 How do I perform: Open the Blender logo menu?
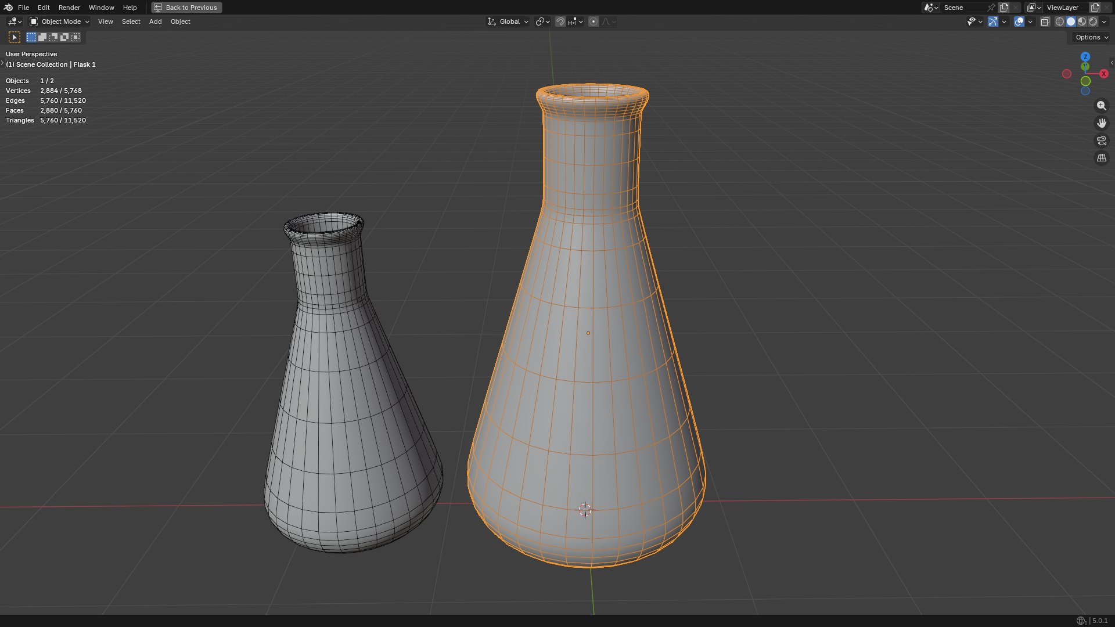(8, 8)
